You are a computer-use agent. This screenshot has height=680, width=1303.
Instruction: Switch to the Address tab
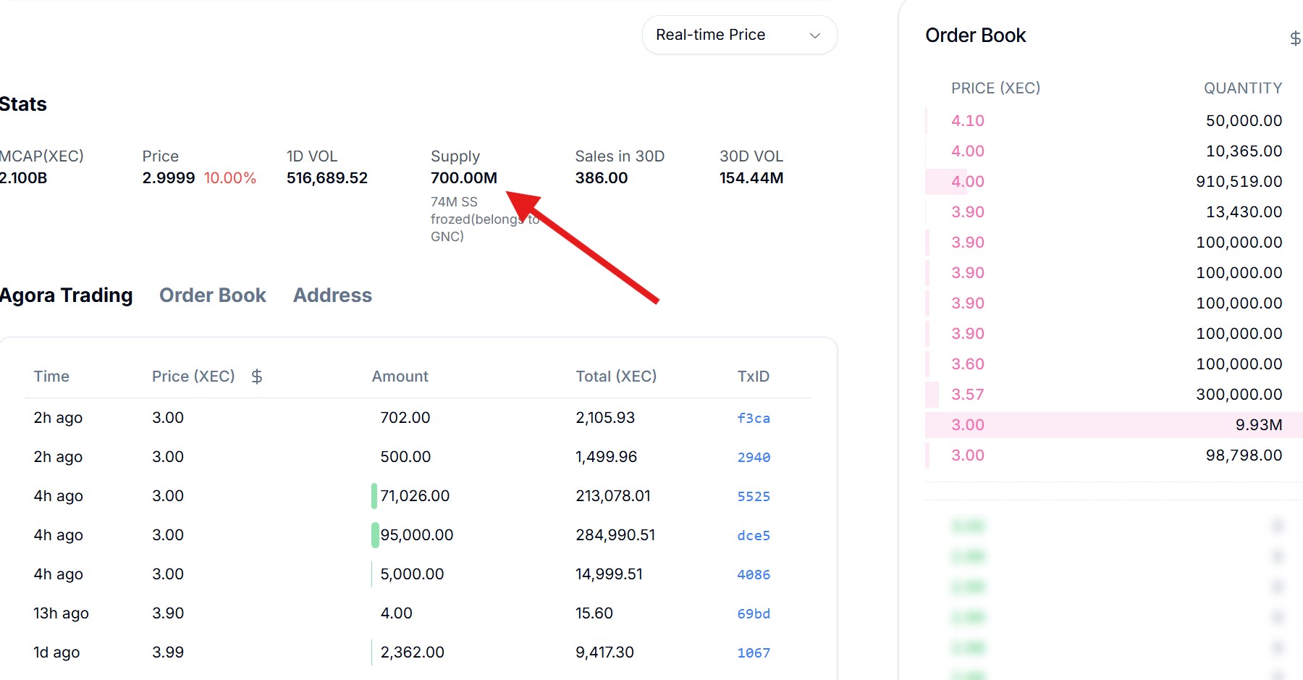(332, 295)
